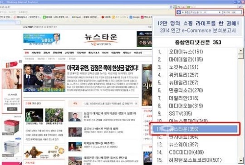The image size is (245, 165).
Task: Open the implant clinic banner ad
Action: tap(42, 39)
